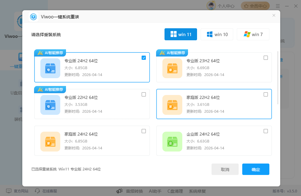
Task: Click the 企业版 24H2 64位 title text
Action: 203,134
